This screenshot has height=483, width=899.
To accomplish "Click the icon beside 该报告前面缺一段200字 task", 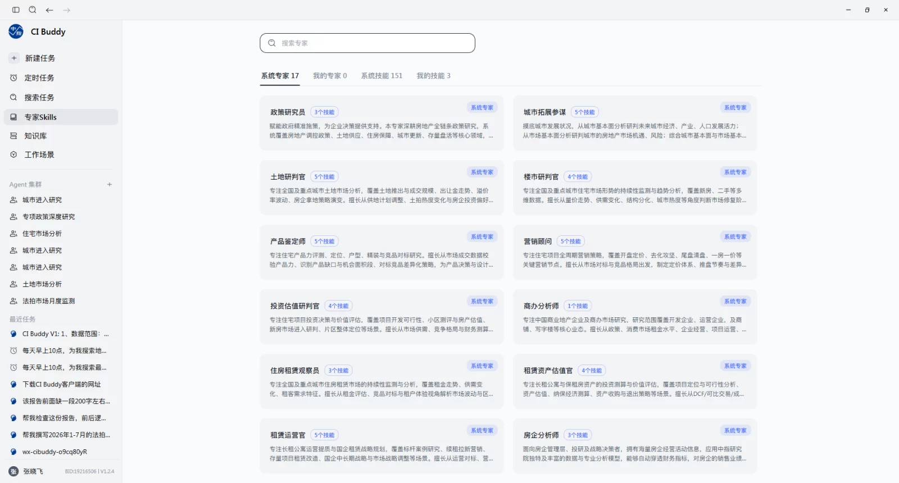I will pyautogui.click(x=13, y=401).
